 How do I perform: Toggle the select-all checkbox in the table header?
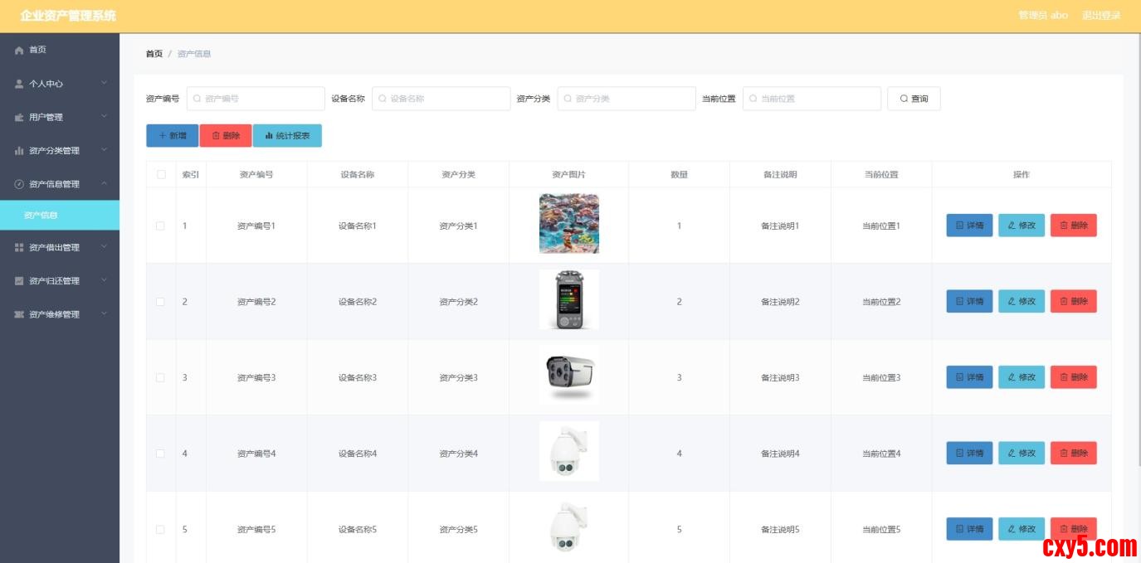point(161,175)
